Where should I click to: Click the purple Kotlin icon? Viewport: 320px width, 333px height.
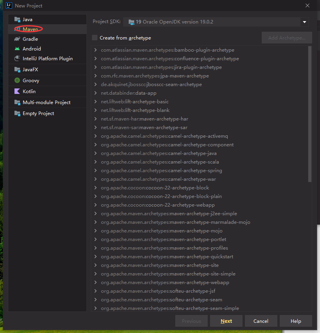[x=17, y=91]
